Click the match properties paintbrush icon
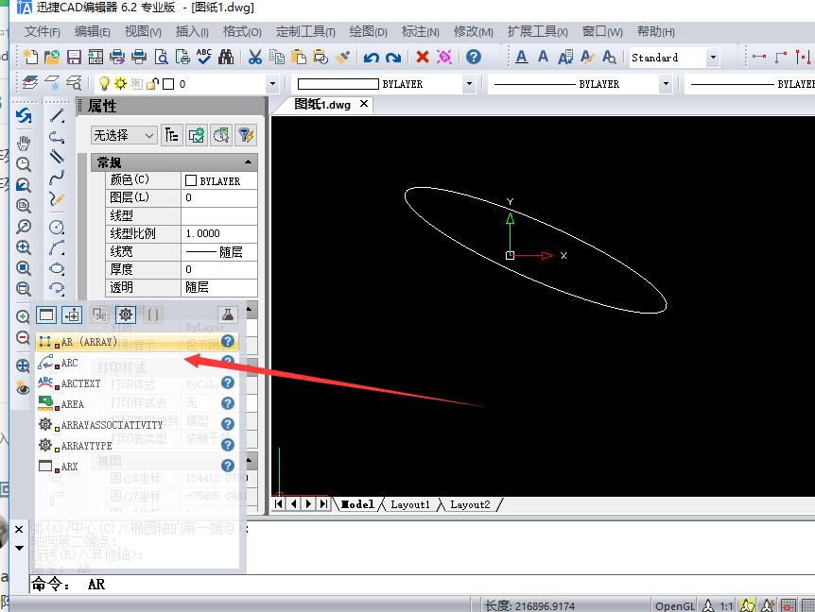815x612 pixels. click(x=342, y=57)
